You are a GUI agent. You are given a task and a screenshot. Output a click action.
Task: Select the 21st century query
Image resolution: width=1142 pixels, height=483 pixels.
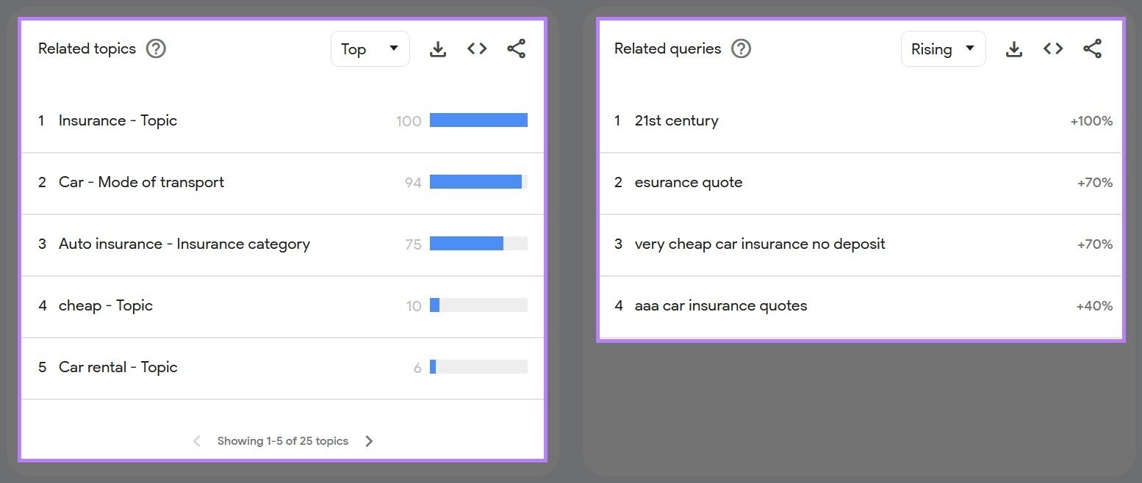[x=676, y=120]
